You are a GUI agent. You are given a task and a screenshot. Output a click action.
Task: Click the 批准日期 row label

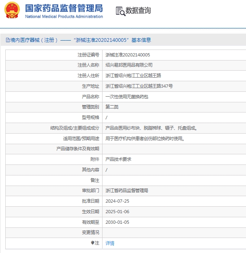pyautogui.click(x=90, y=201)
